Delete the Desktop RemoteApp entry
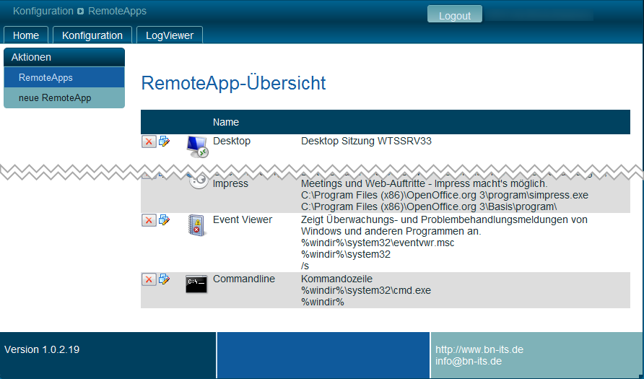 [x=149, y=141]
